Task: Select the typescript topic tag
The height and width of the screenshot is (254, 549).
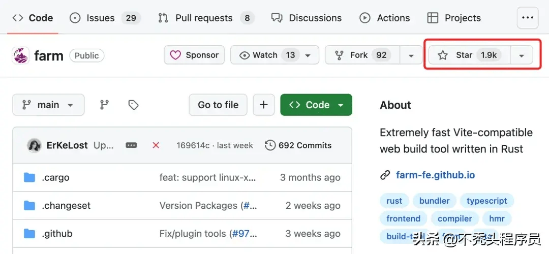Action: pyautogui.click(x=486, y=201)
